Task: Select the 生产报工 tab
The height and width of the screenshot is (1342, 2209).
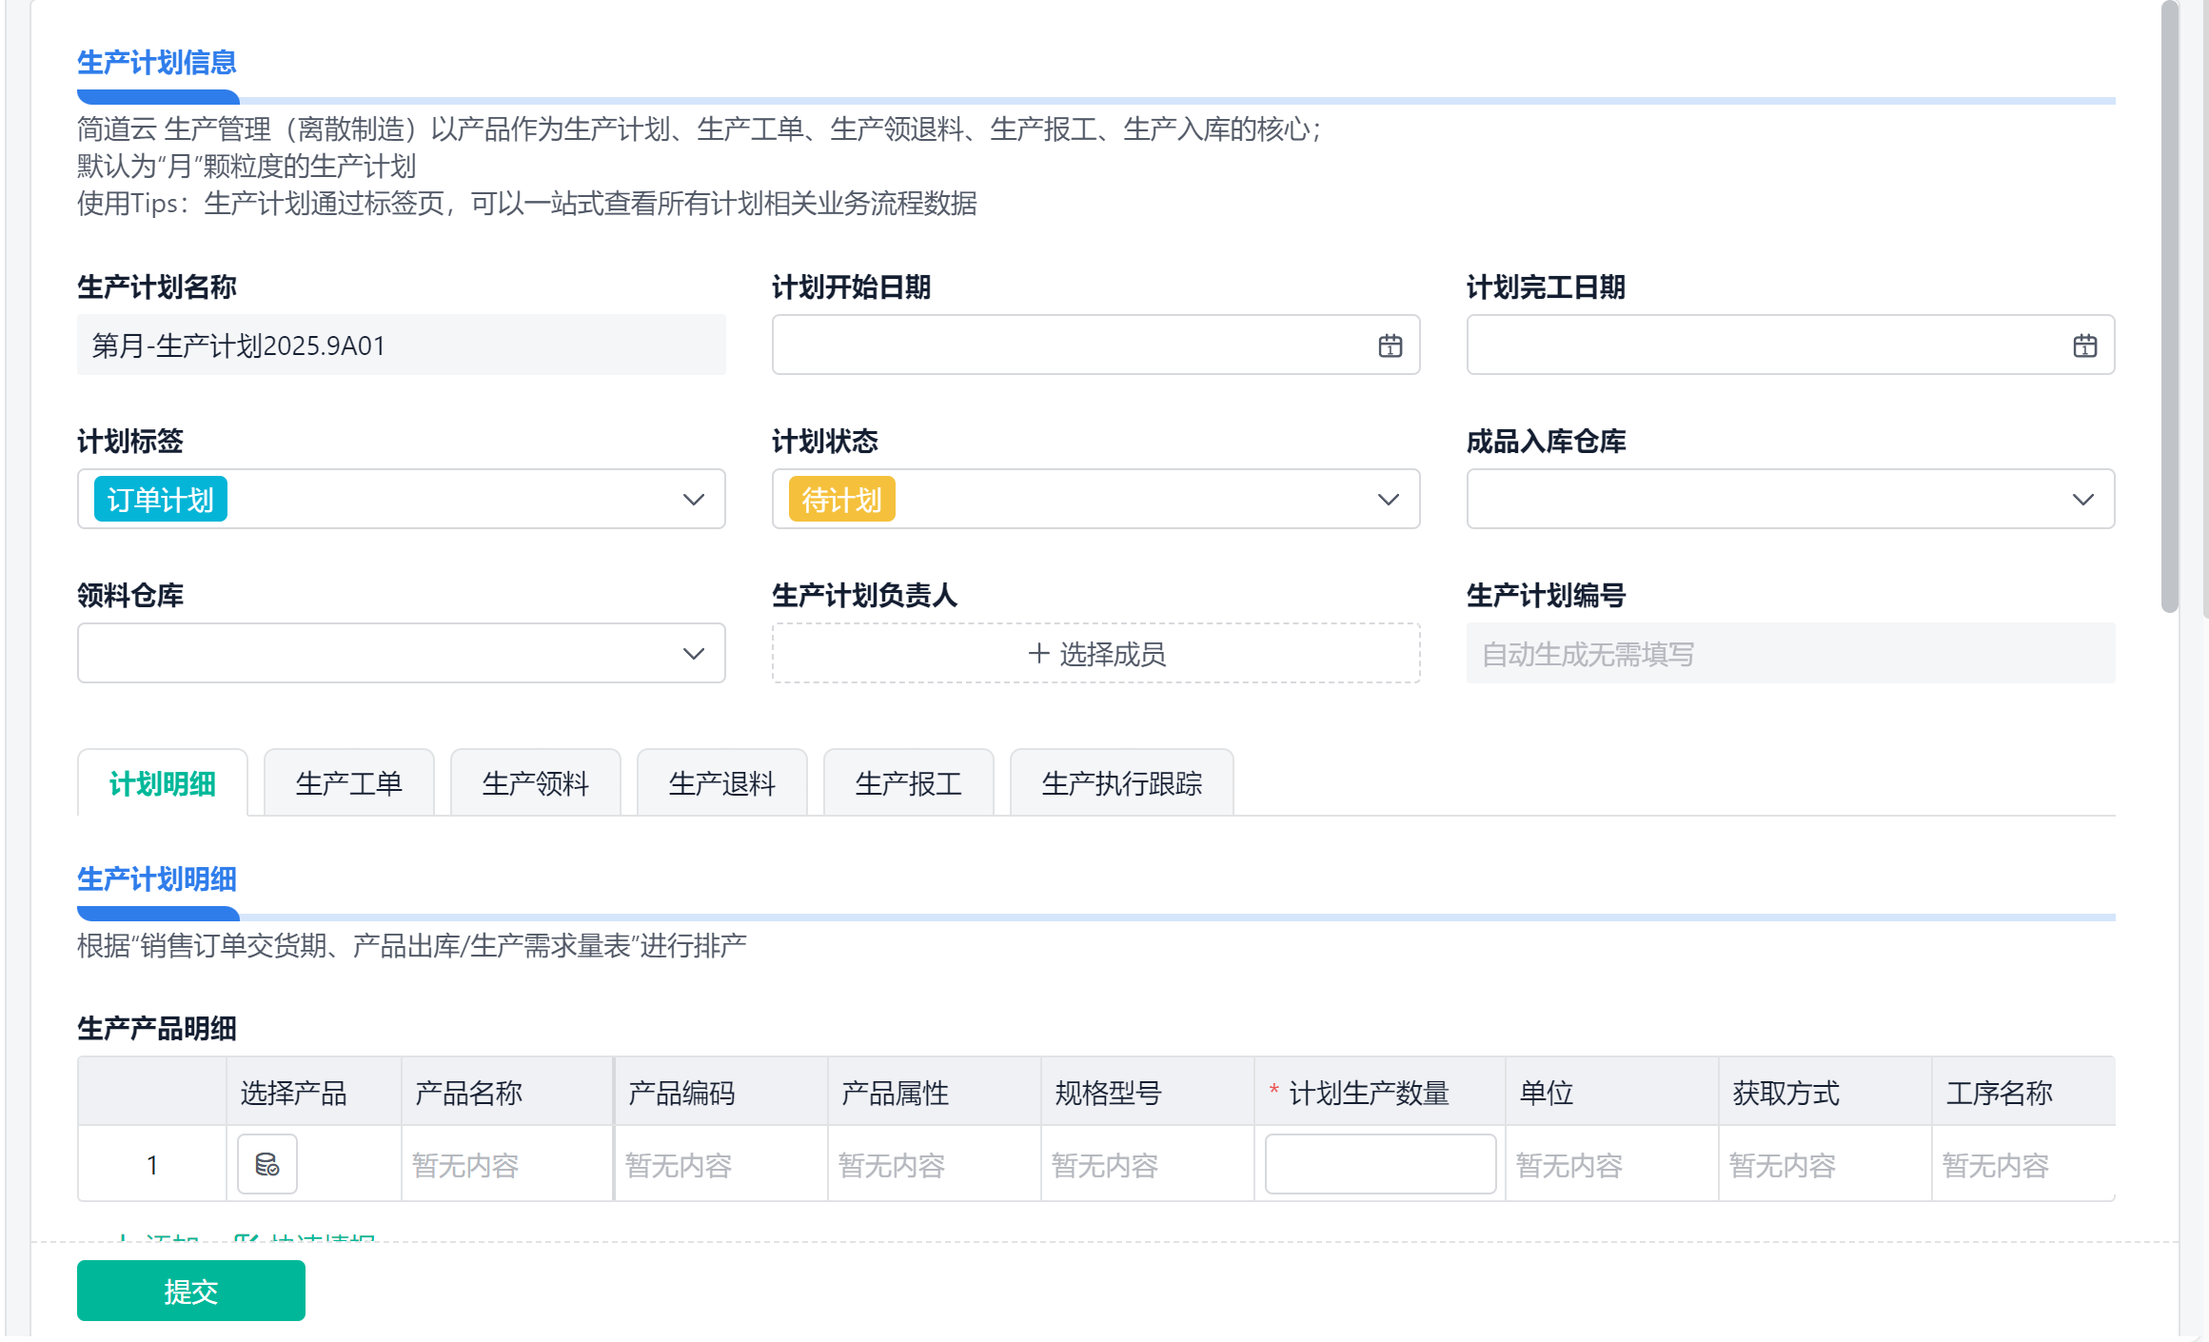Action: coord(908,783)
